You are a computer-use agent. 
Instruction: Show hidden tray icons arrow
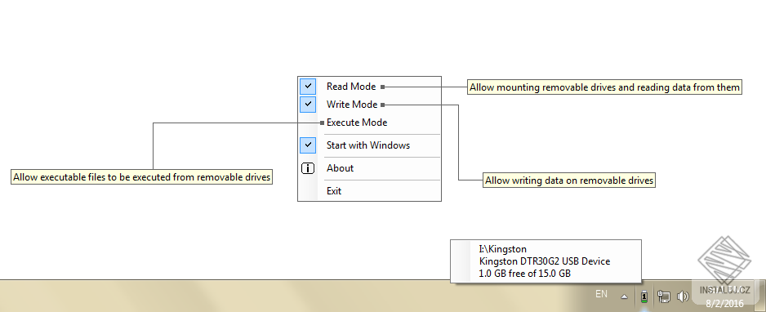(x=625, y=296)
